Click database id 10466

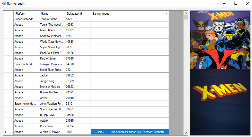click(x=78, y=53)
